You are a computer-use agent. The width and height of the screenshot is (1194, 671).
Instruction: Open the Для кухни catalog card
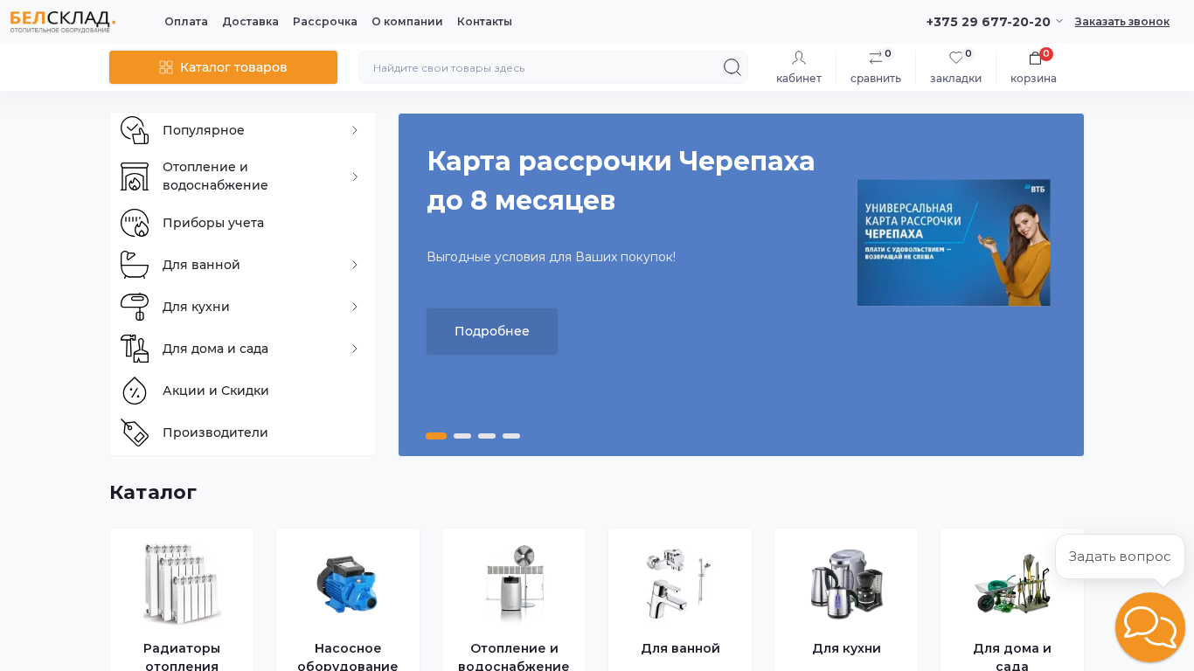tap(846, 600)
